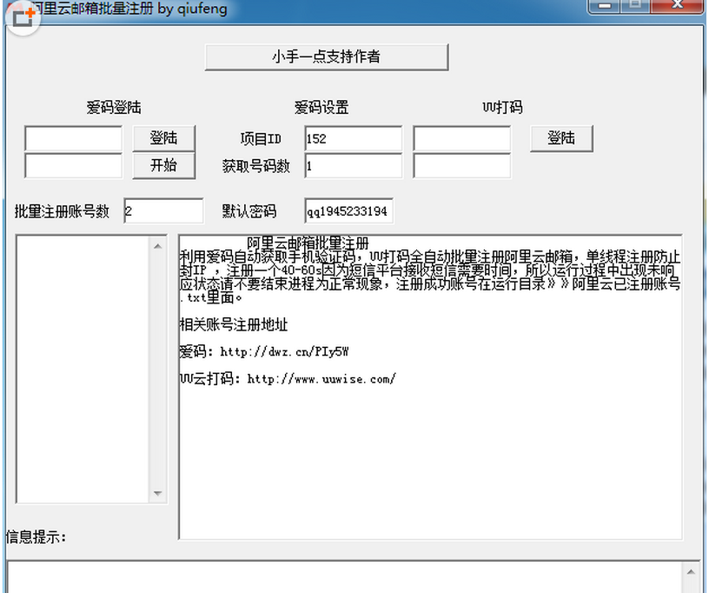Click the 爱码设置 label
709x593 pixels.
click(x=321, y=108)
